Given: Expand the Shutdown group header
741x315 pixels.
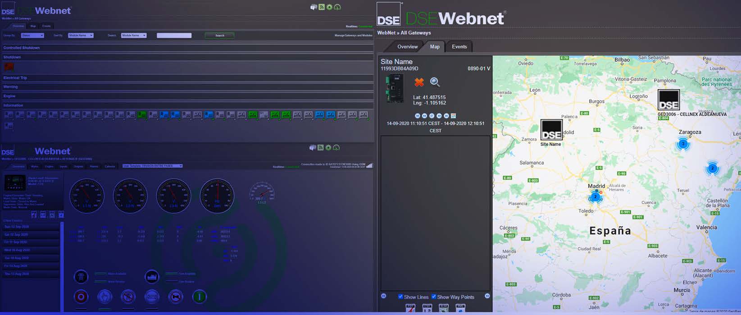Looking at the screenshot, I should click(187, 57).
